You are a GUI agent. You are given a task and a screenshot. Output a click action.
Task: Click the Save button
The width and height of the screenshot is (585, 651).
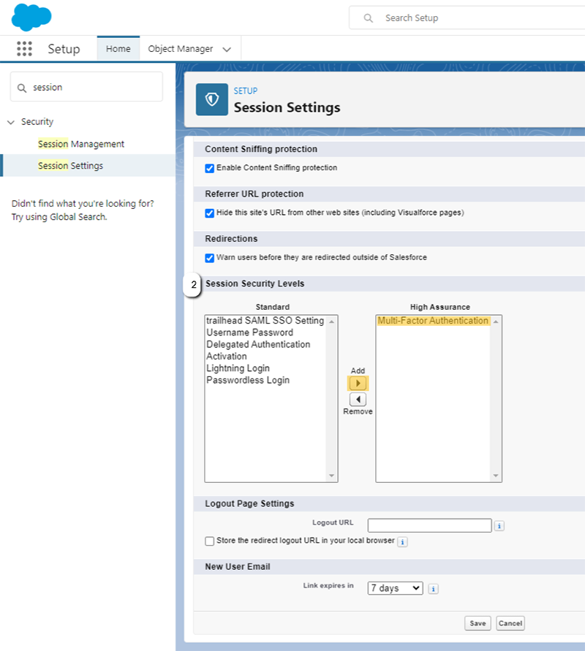pyautogui.click(x=478, y=623)
